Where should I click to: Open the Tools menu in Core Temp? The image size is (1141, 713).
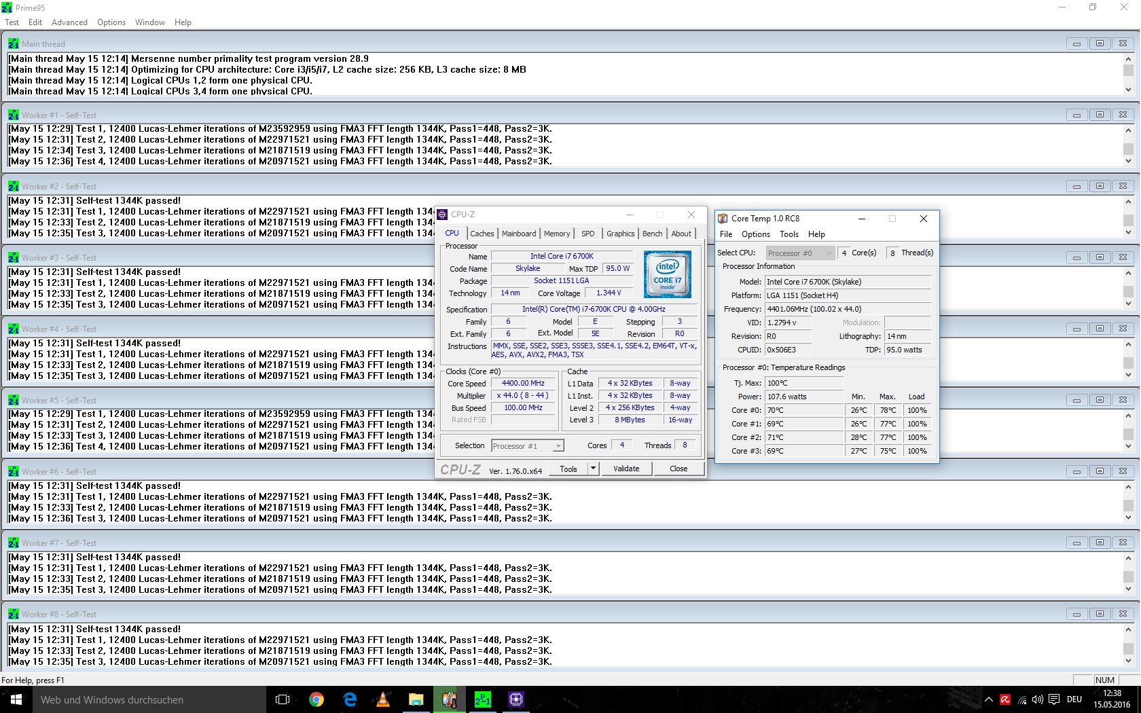(789, 234)
